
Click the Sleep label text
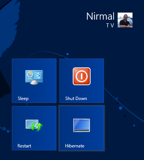(23, 99)
